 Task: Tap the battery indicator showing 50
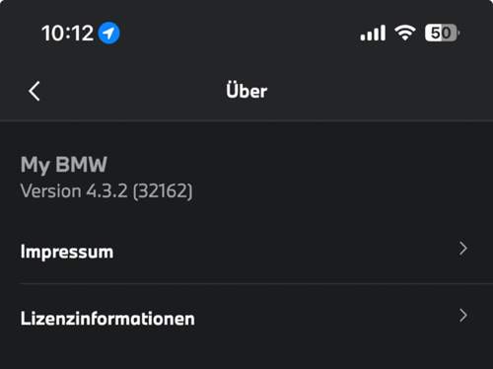pos(442,33)
